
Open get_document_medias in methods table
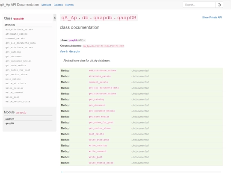pyautogui.click(x=102, y=111)
